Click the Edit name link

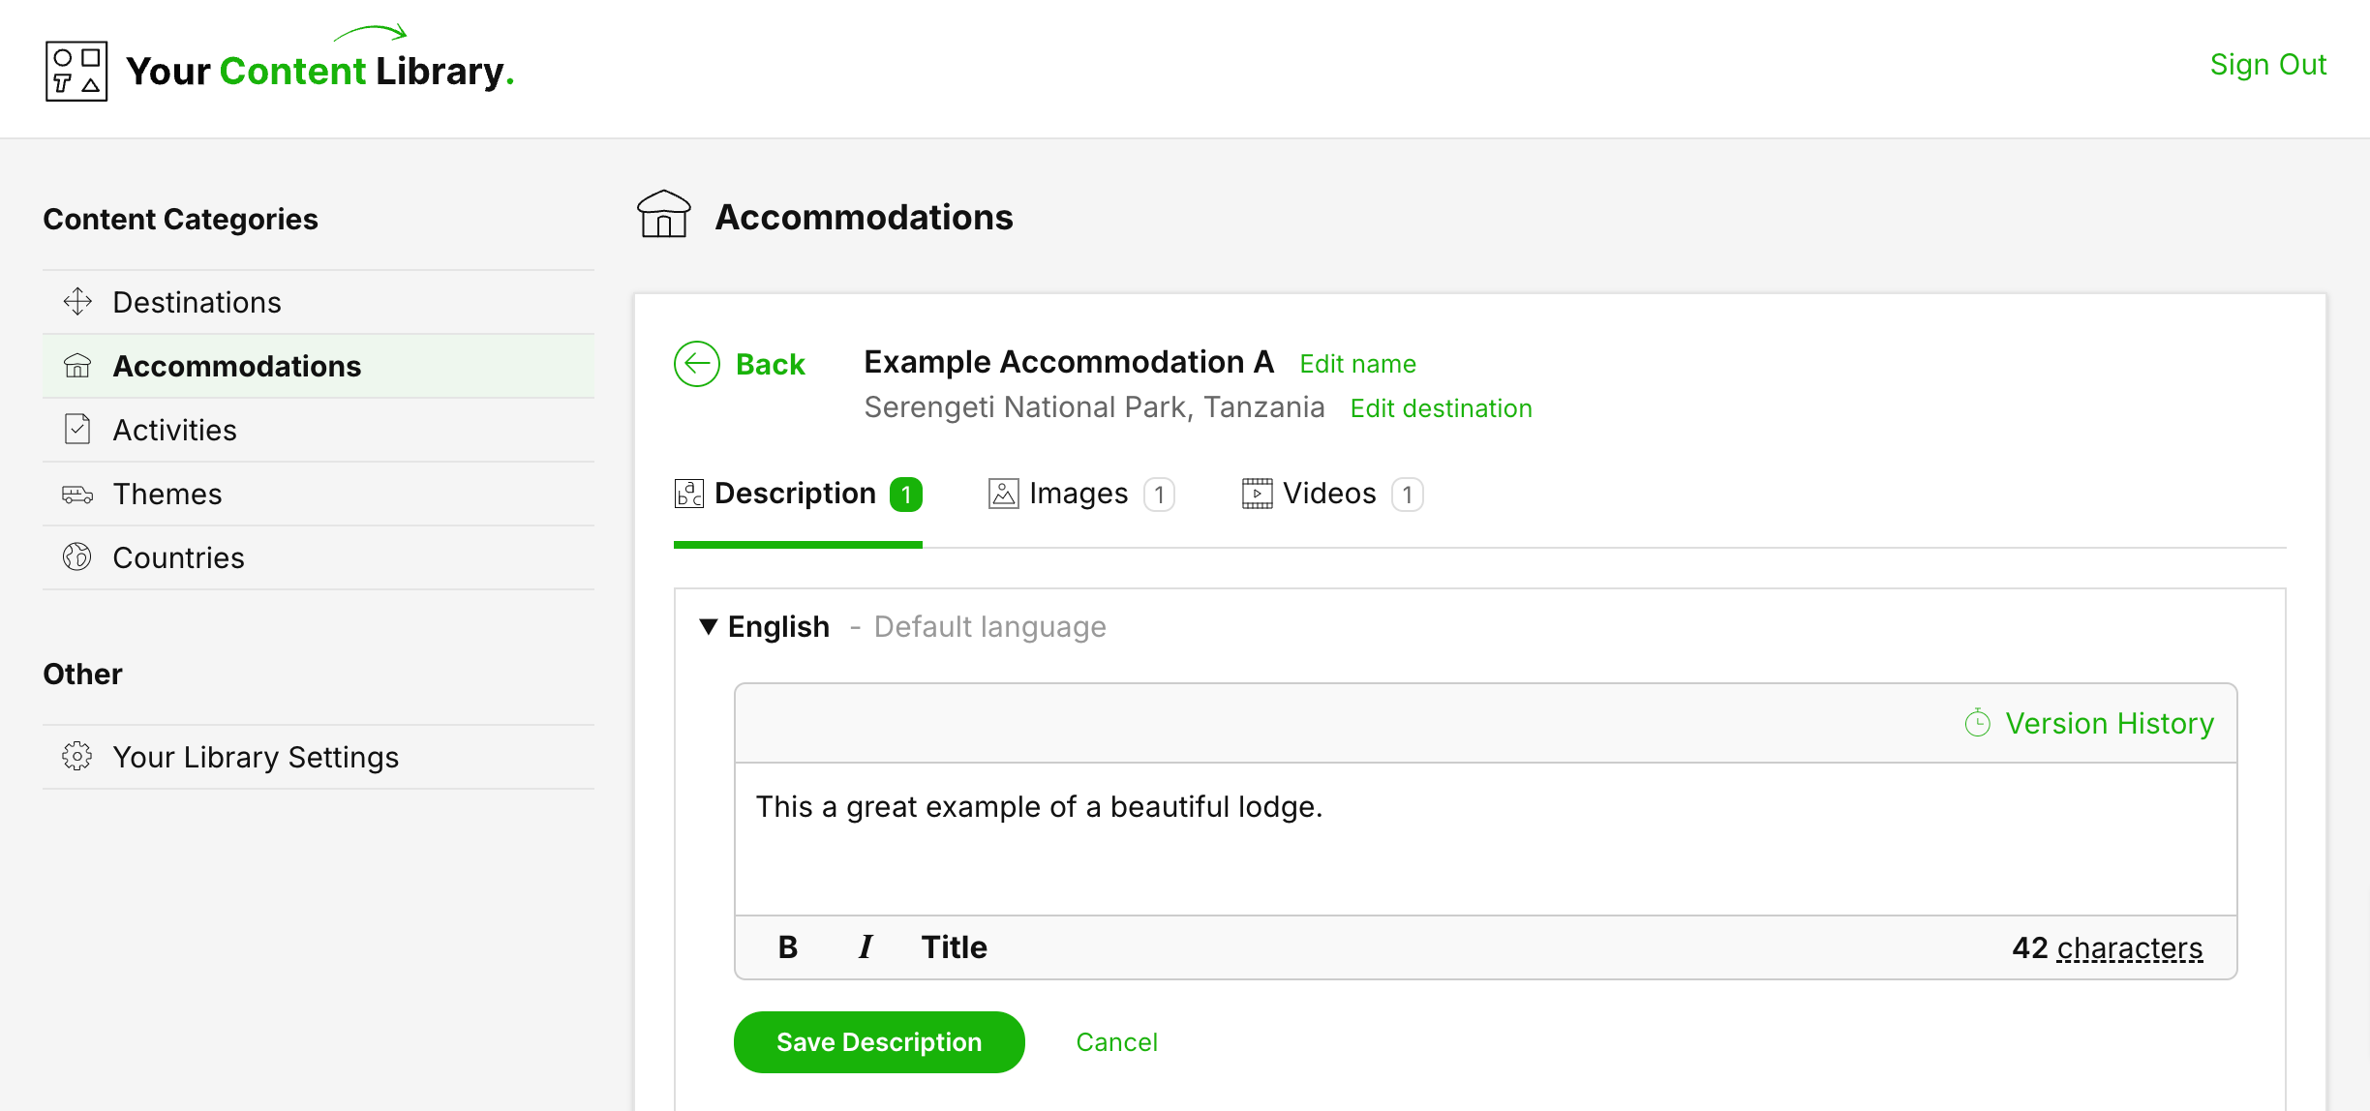pyautogui.click(x=1357, y=364)
